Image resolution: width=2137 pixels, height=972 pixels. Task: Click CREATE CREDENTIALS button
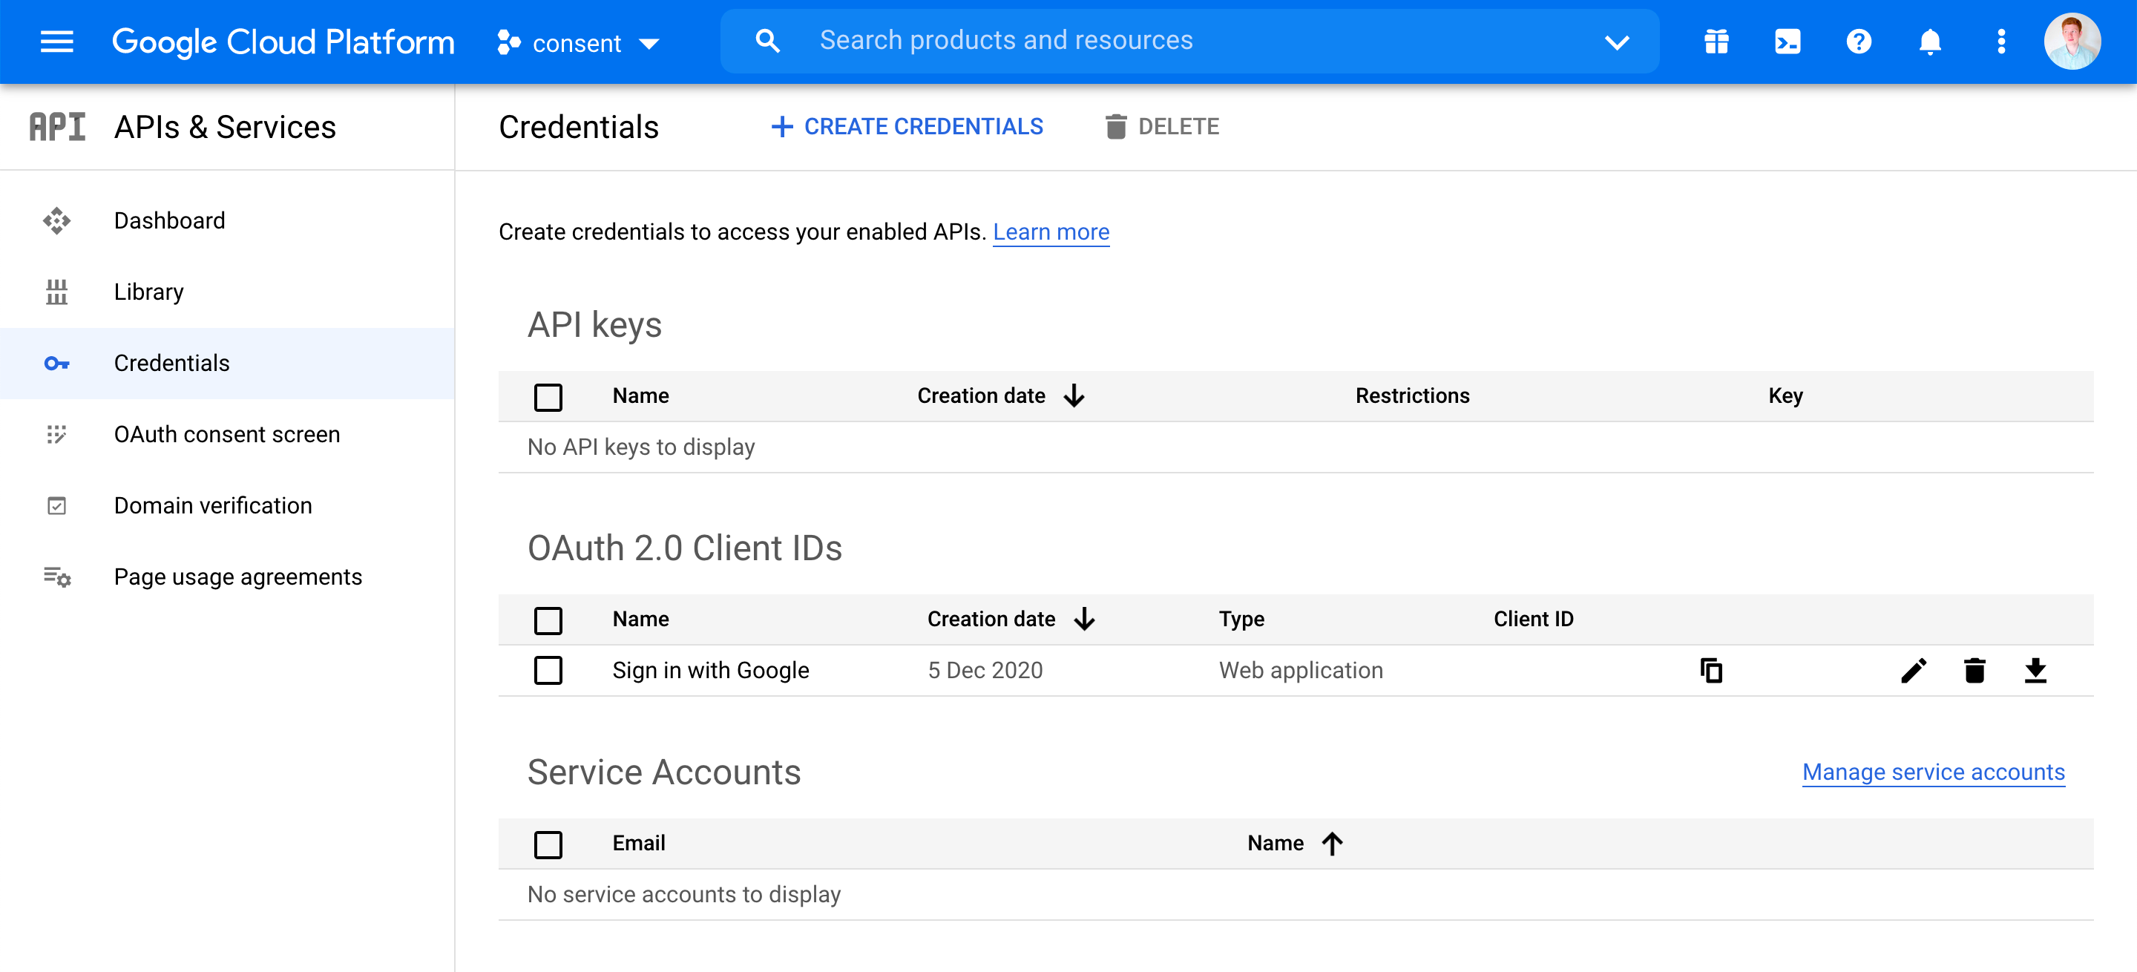click(907, 126)
